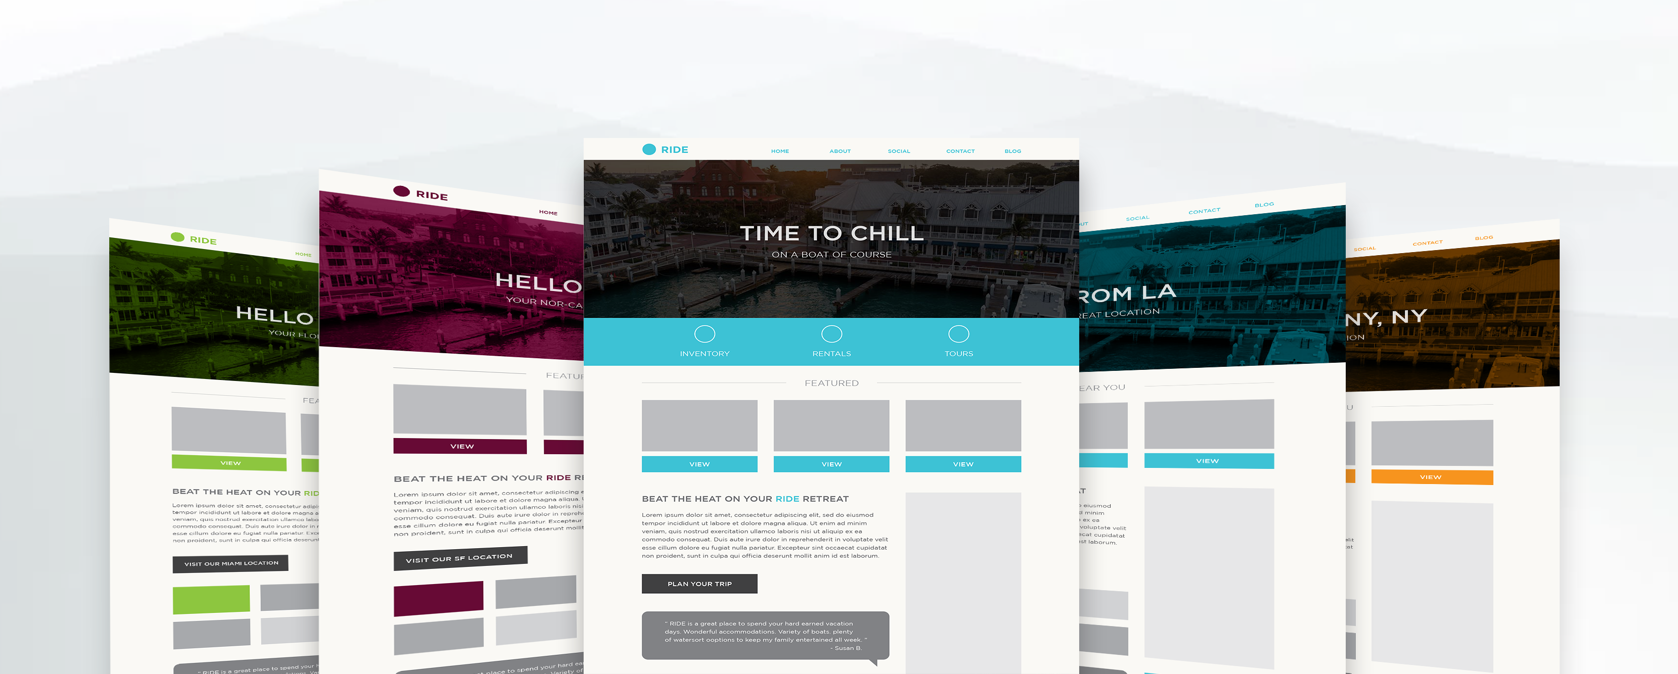Click the orange VIEW button icon

click(x=1432, y=476)
